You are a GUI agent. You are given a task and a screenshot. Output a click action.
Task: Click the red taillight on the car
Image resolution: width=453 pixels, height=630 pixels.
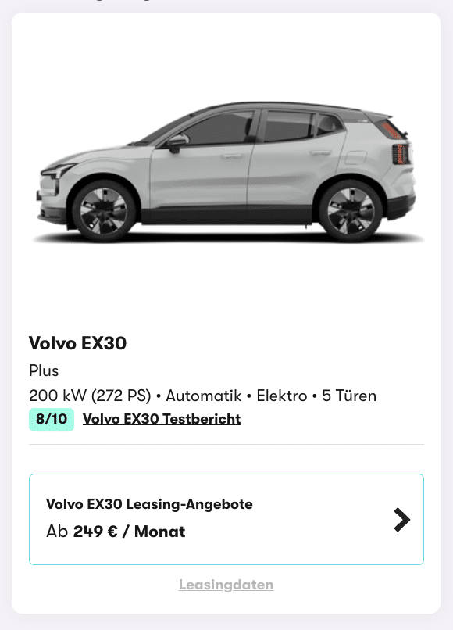pos(400,154)
